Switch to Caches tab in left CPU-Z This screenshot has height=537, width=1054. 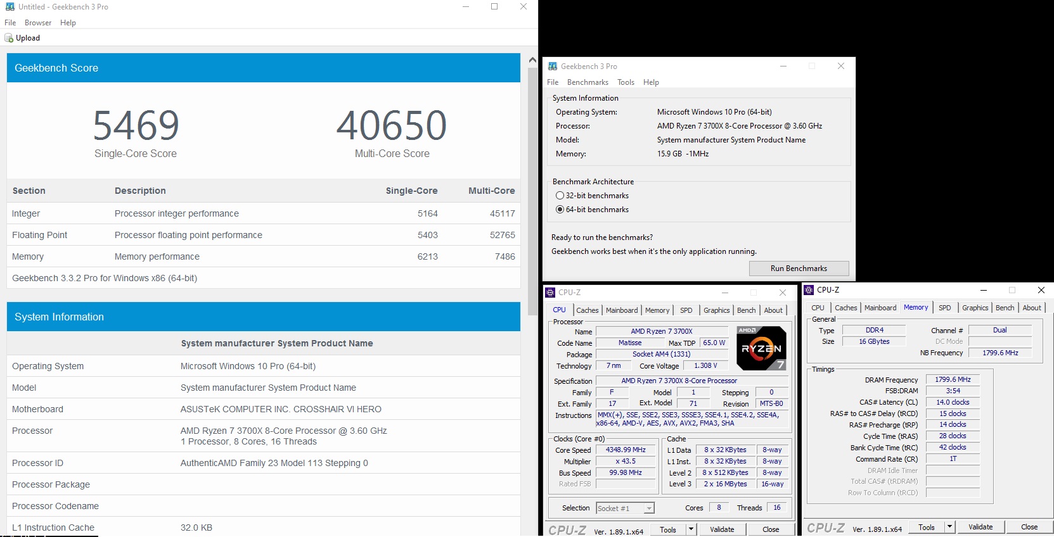click(x=587, y=310)
